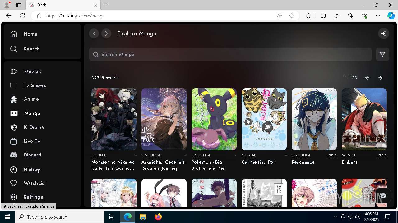Toggle browser split screen icon

(323, 16)
